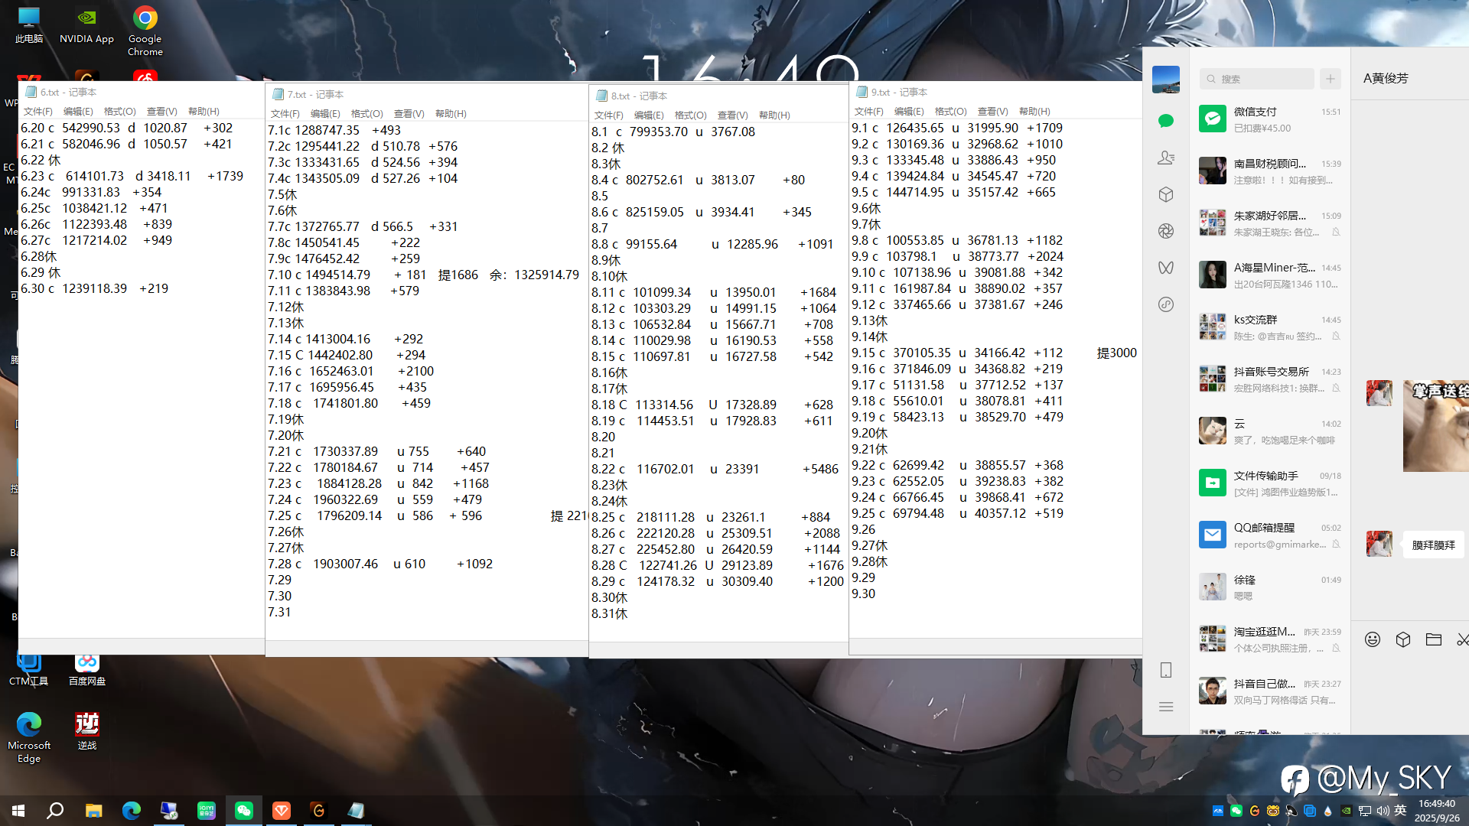The image size is (1469, 826).
Task: Open the 文件传输助手 chat
Action: [x=1270, y=483]
